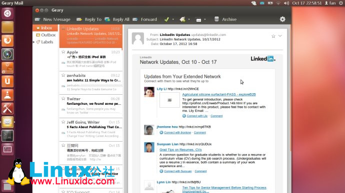The height and width of the screenshot is (193, 345).
Task: Star the 豆瓣网 conversation
Action: point(63,145)
